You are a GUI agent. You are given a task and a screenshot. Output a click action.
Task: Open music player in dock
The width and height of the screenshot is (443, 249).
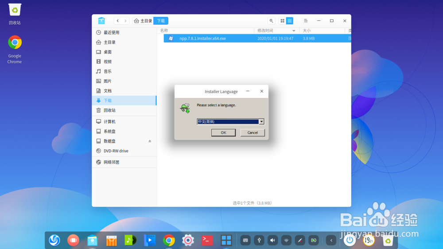[131, 240]
